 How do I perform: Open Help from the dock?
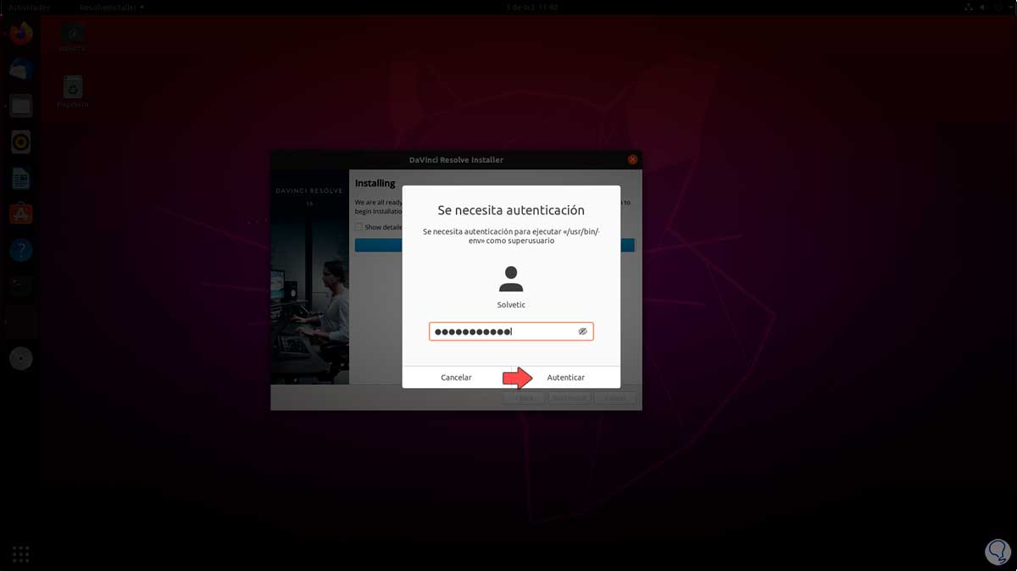[21, 251]
